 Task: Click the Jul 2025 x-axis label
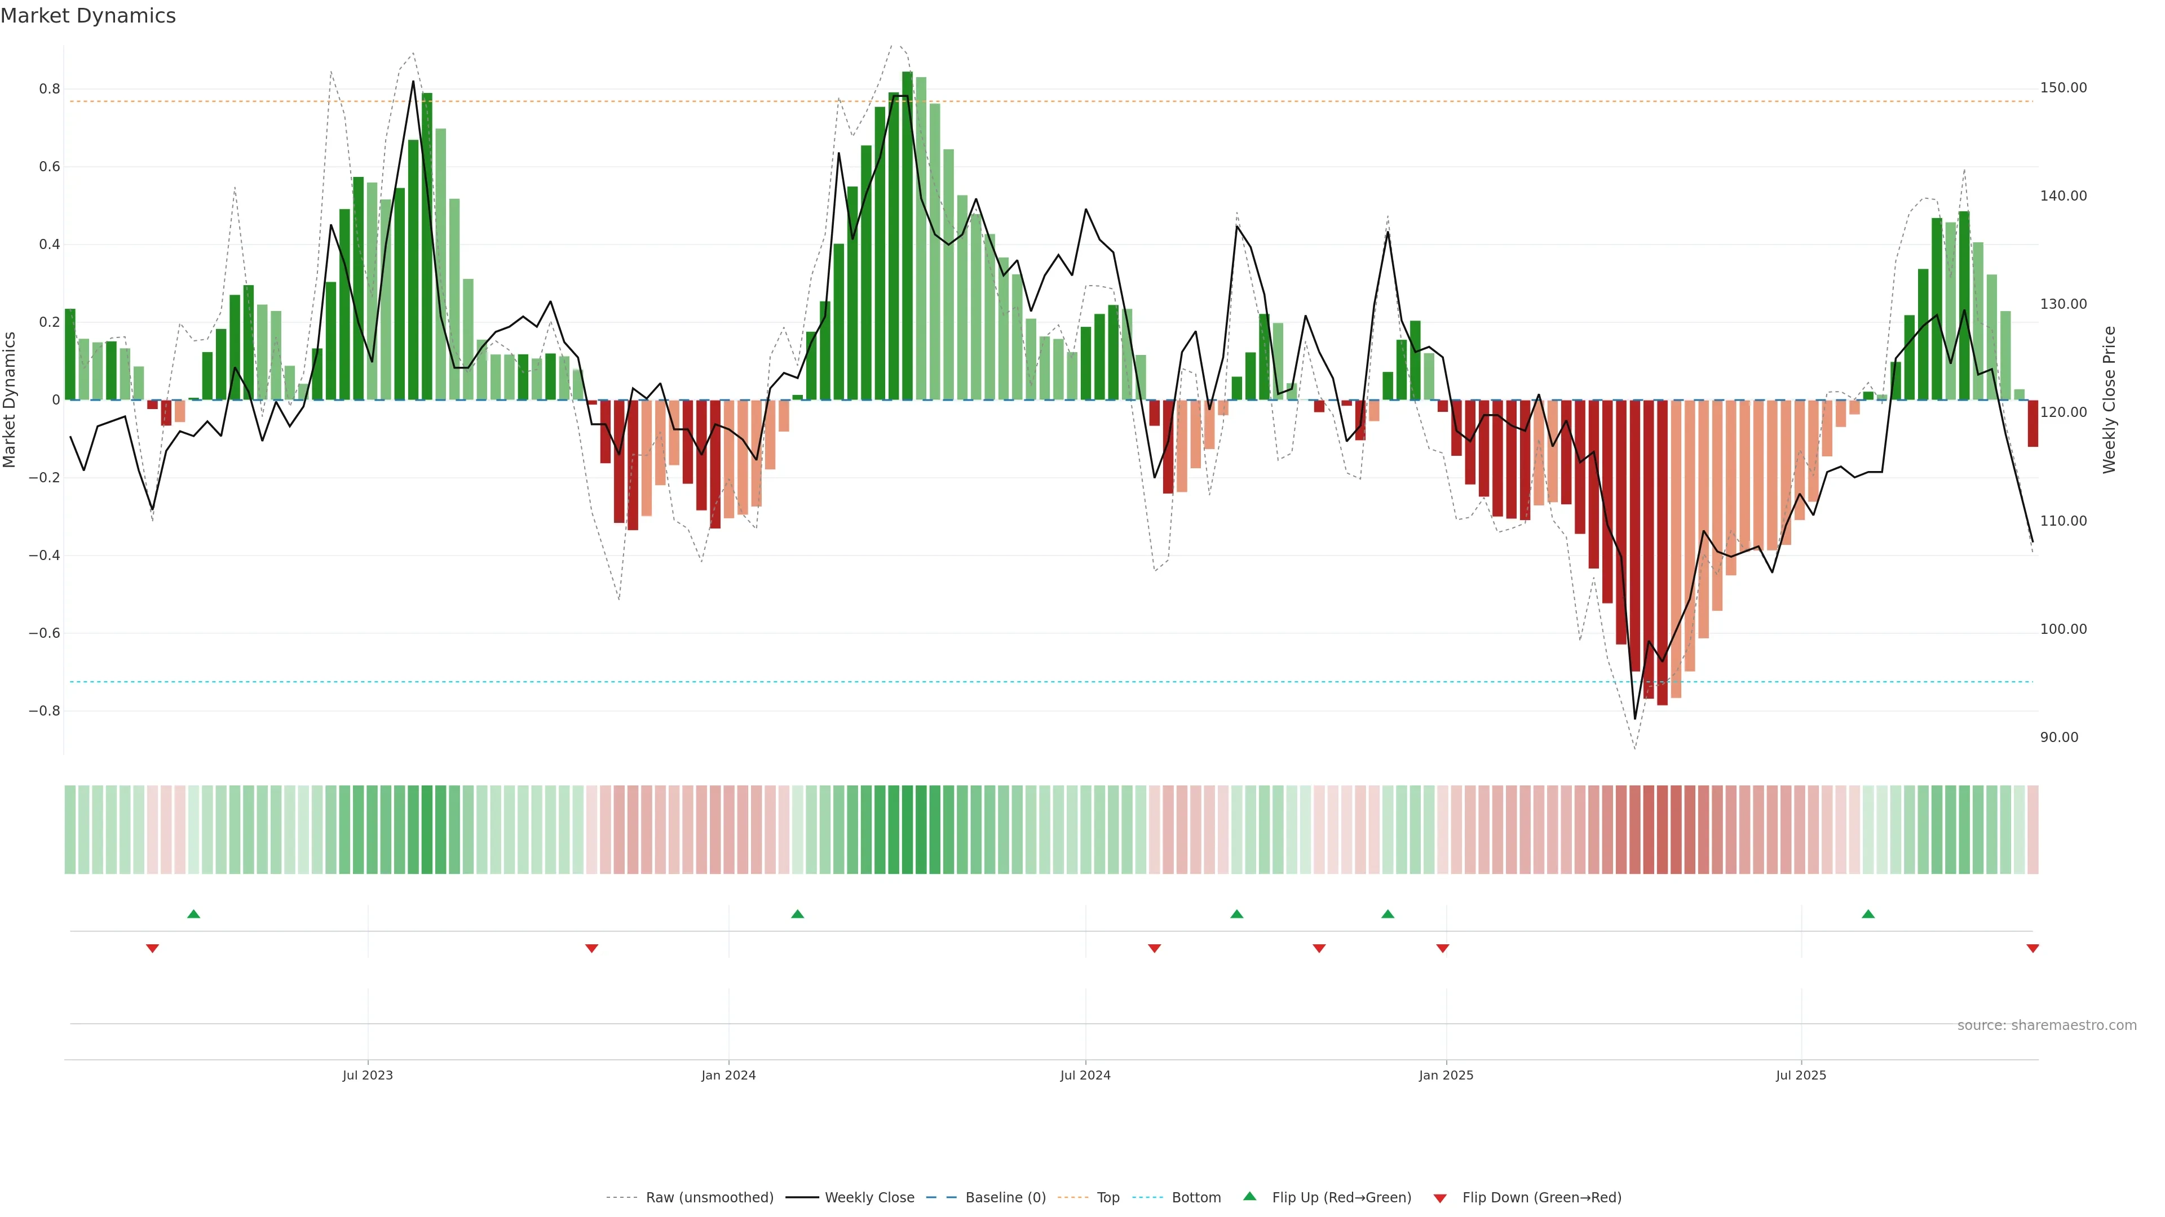pos(1800,1075)
